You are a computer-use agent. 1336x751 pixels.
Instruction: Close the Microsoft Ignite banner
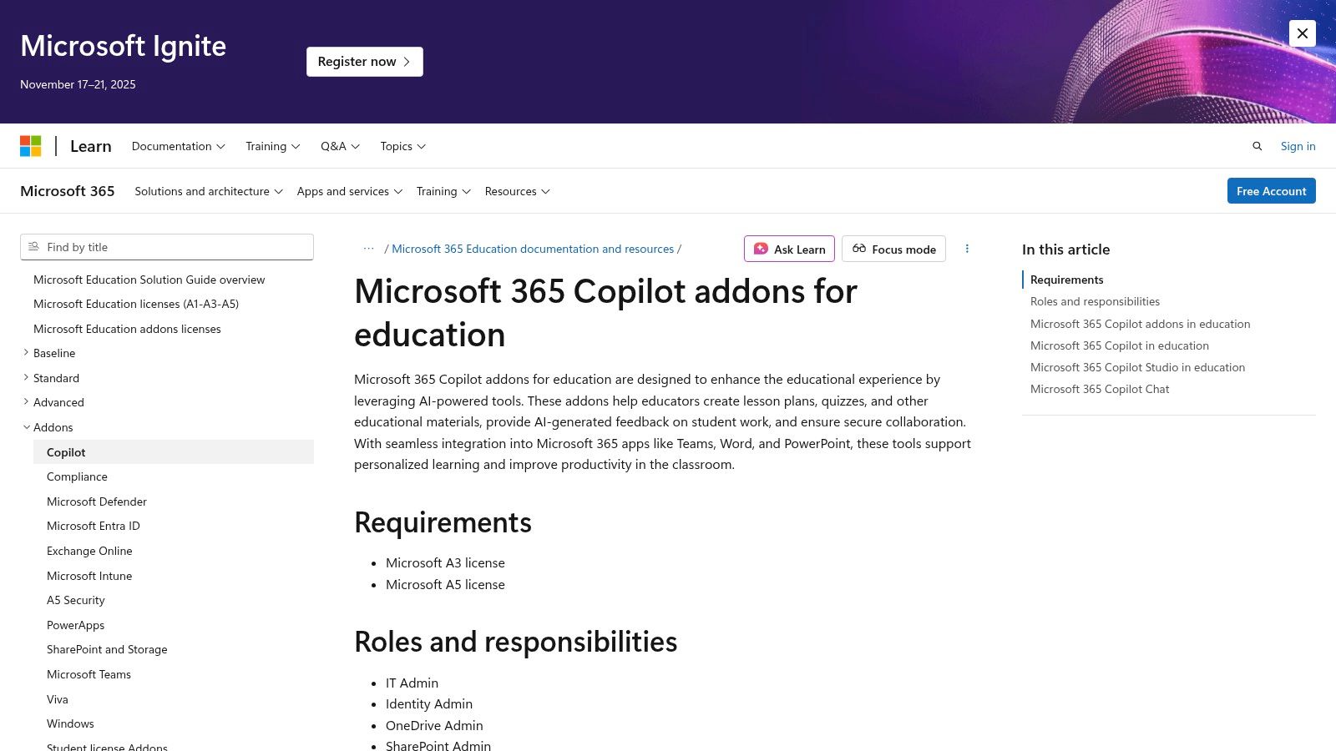coord(1302,33)
